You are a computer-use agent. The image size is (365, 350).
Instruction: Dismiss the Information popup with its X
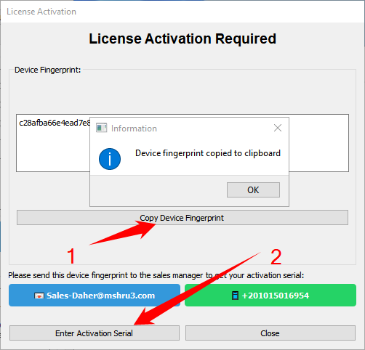[278, 128]
